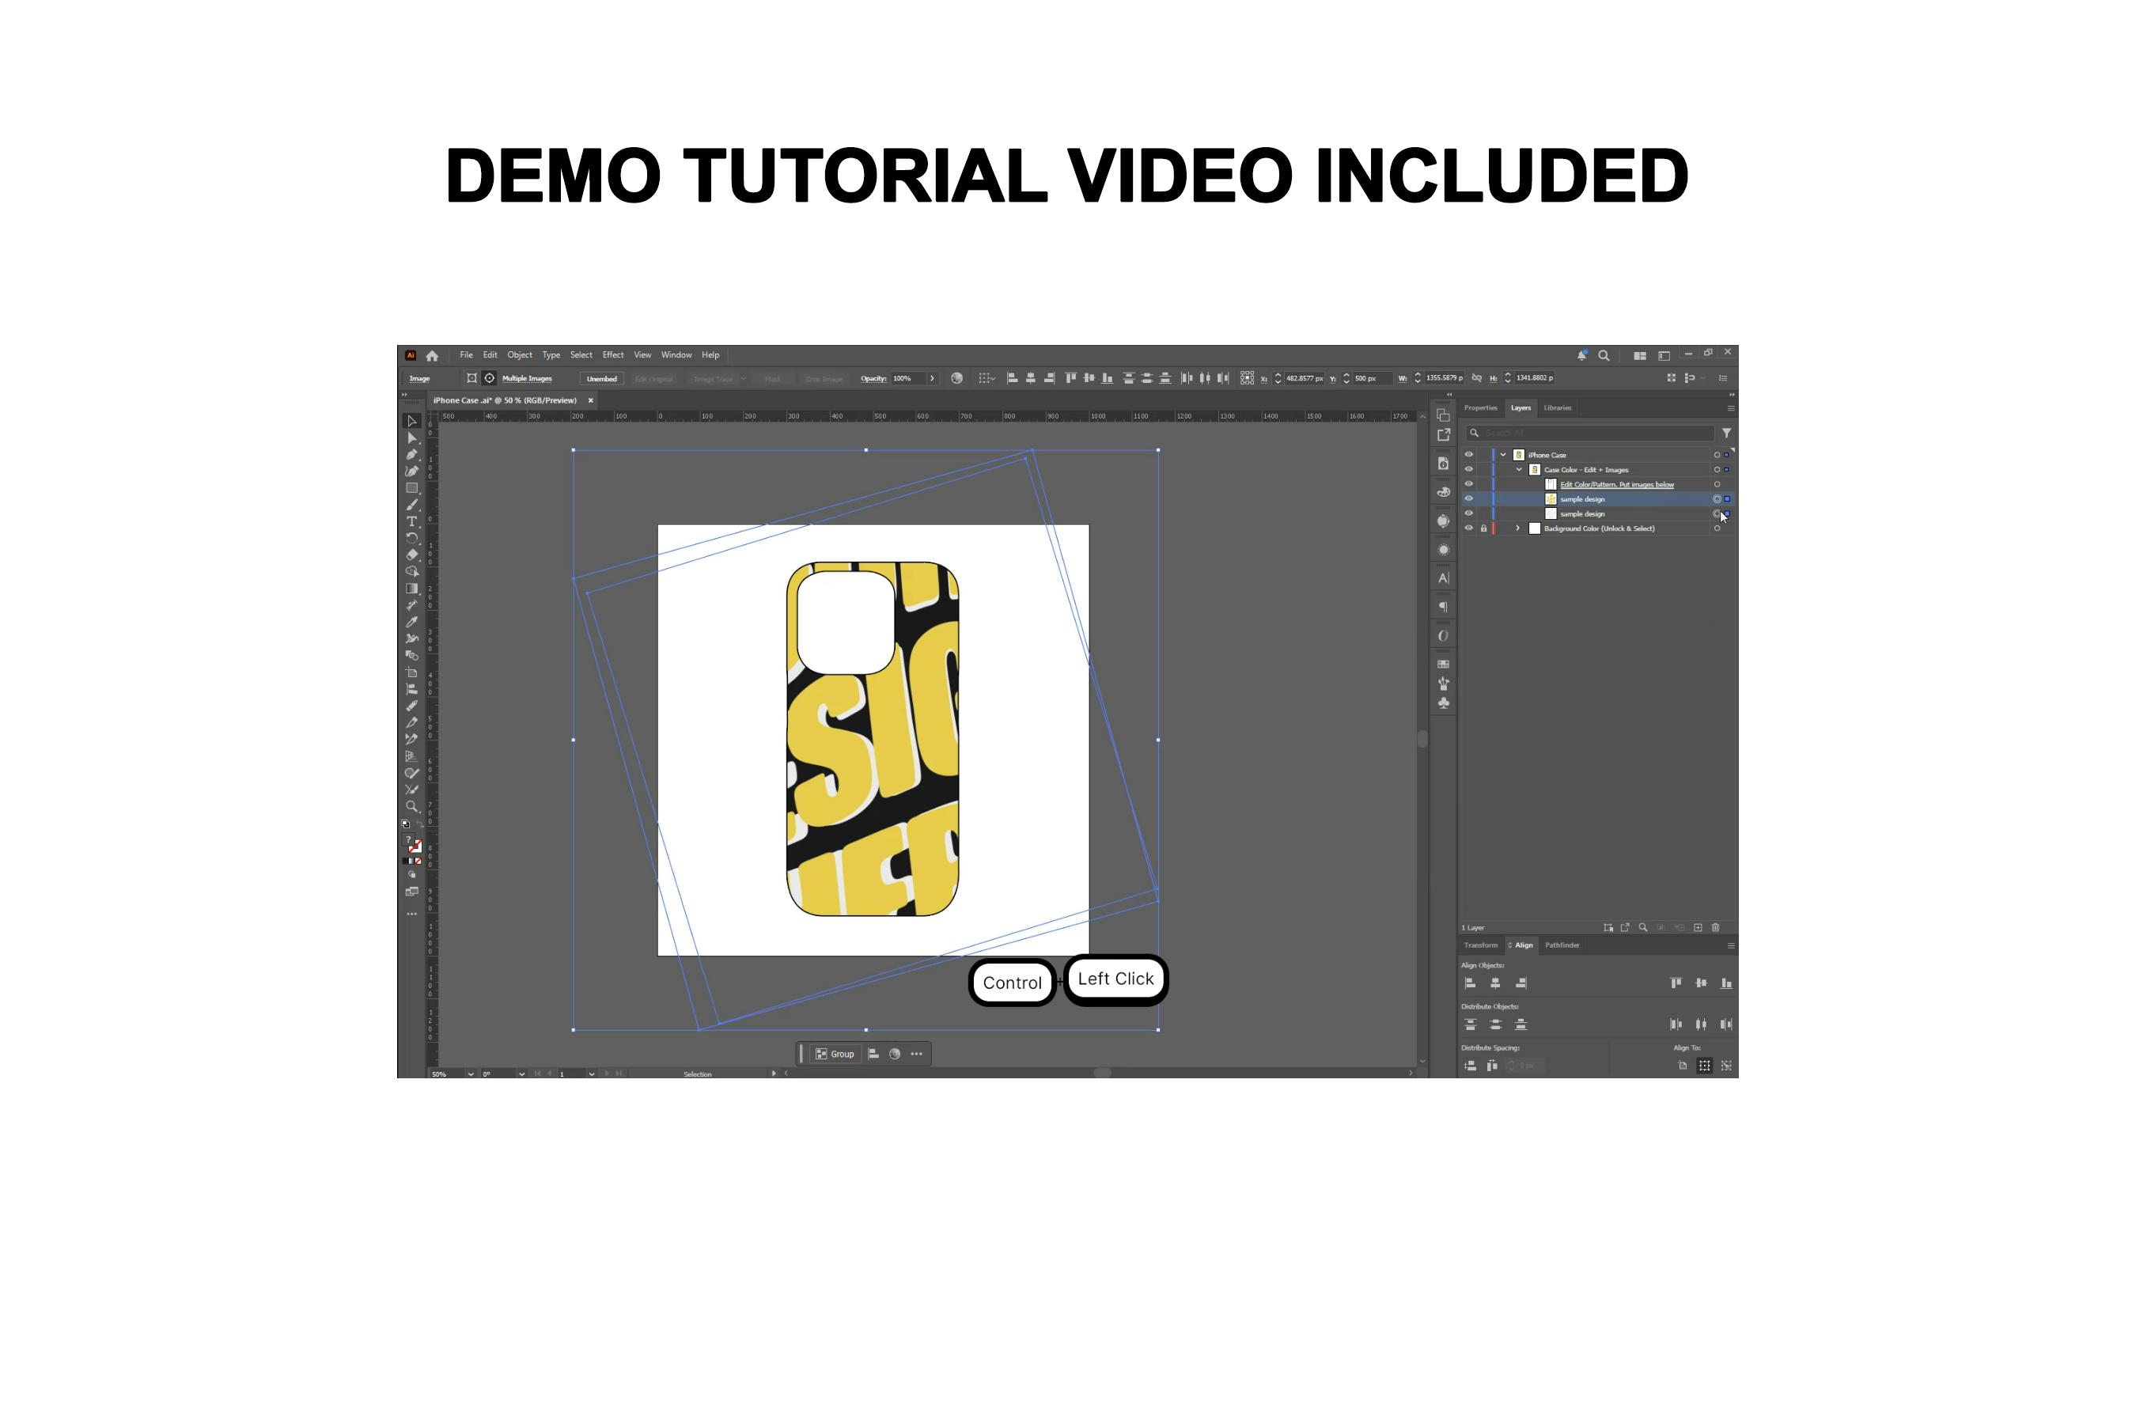Select the Artboard tool
2136x1424 pixels.
(411, 672)
